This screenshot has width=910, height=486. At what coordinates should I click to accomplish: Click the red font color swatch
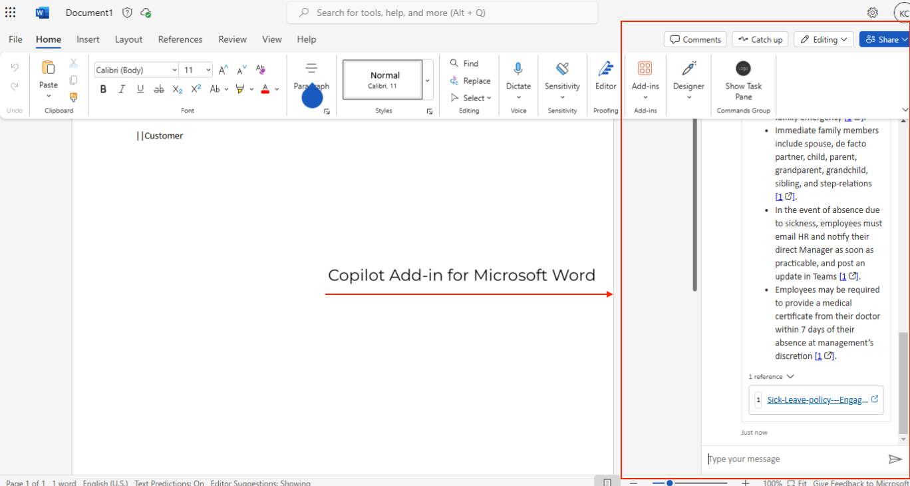(x=265, y=89)
